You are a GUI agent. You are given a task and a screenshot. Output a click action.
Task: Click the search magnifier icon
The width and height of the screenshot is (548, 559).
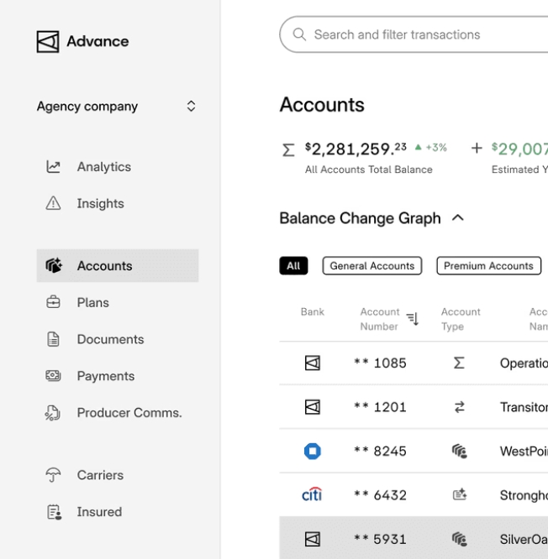pos(299,34)
